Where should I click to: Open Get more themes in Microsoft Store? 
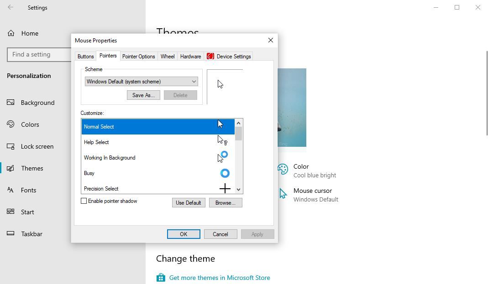(x=220, y=278)
